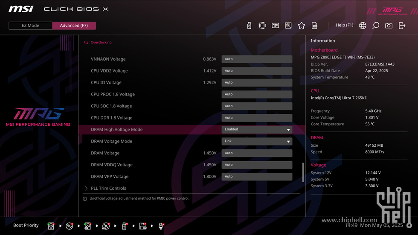This screenshot has width=418, height=235.
Task: Open DRAM High Voltage Mode dropdown
Action: (257, 130)
